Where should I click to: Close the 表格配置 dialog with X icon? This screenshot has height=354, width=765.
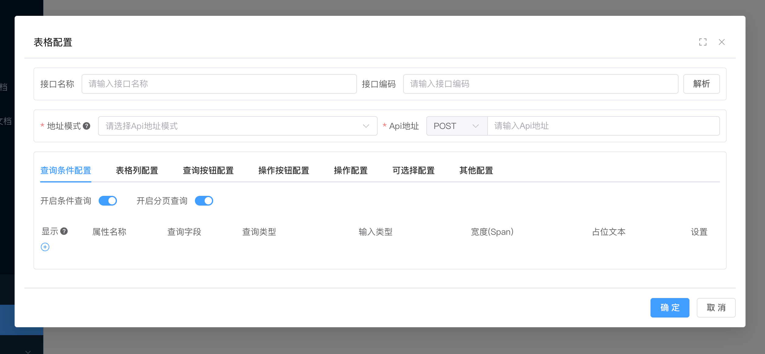pos(721,42)
